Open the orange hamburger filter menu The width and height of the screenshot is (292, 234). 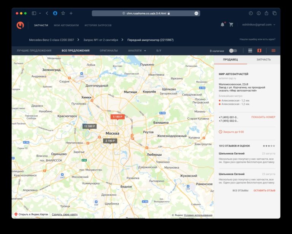point(273,51)
